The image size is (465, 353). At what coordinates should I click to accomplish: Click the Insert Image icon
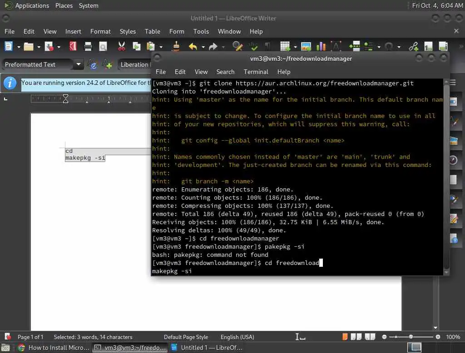[x=306, y=47]
